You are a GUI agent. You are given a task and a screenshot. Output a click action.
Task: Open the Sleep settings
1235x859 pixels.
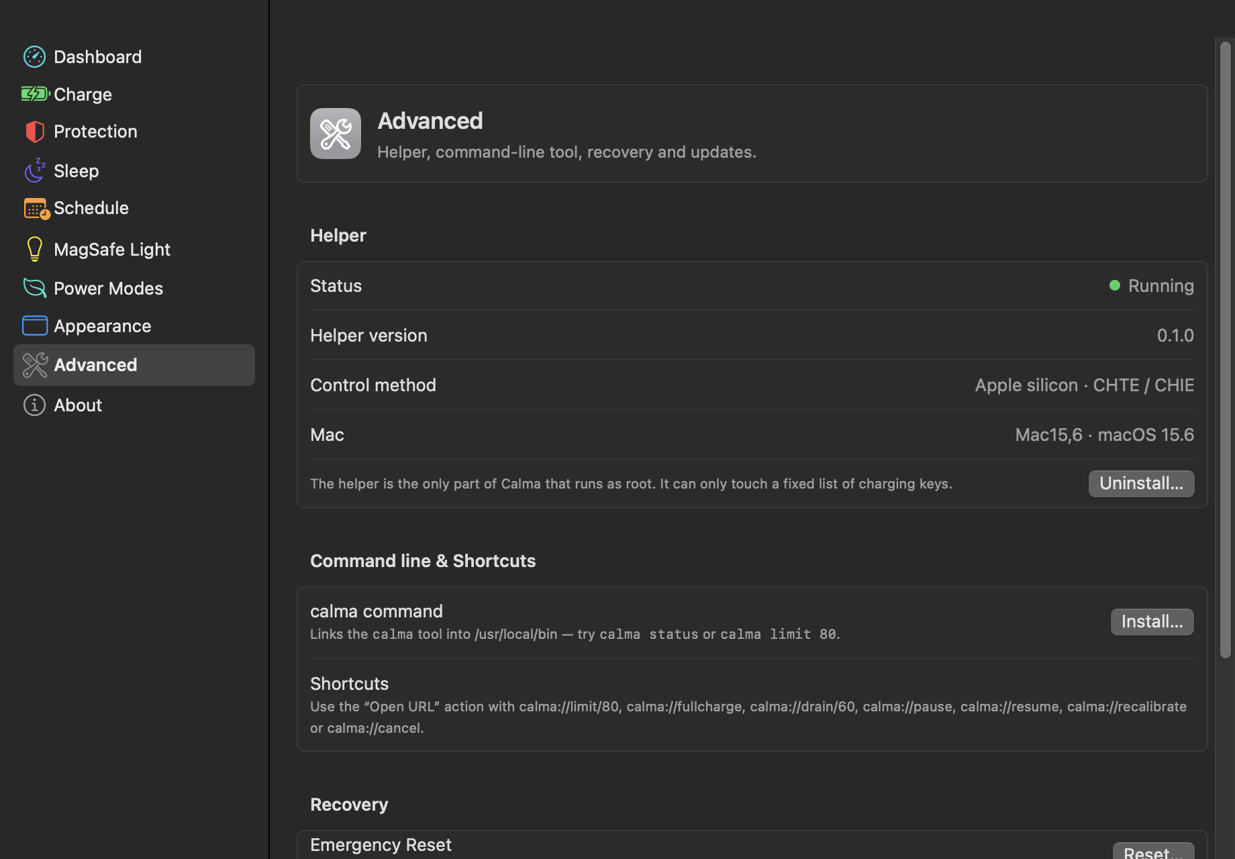pyautogui.click(x=134, y=170)
